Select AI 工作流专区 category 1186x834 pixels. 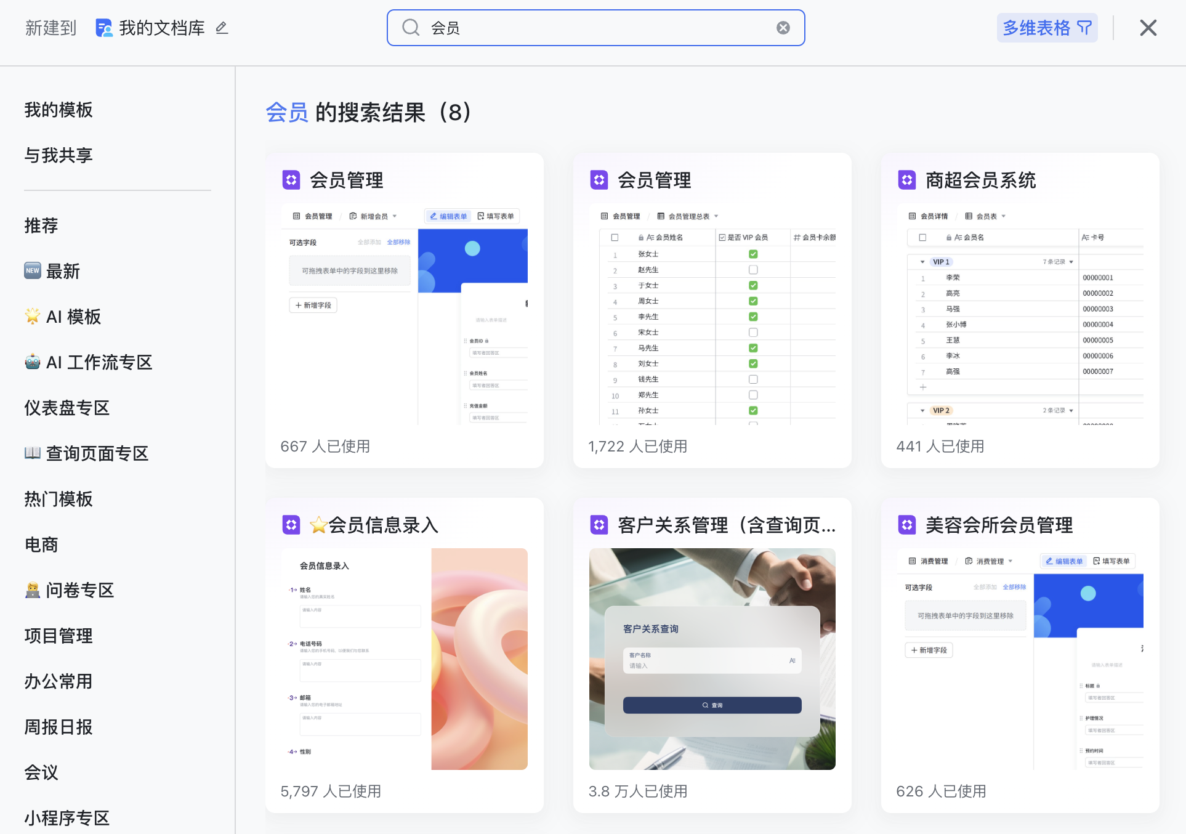[x=99, y=363]
